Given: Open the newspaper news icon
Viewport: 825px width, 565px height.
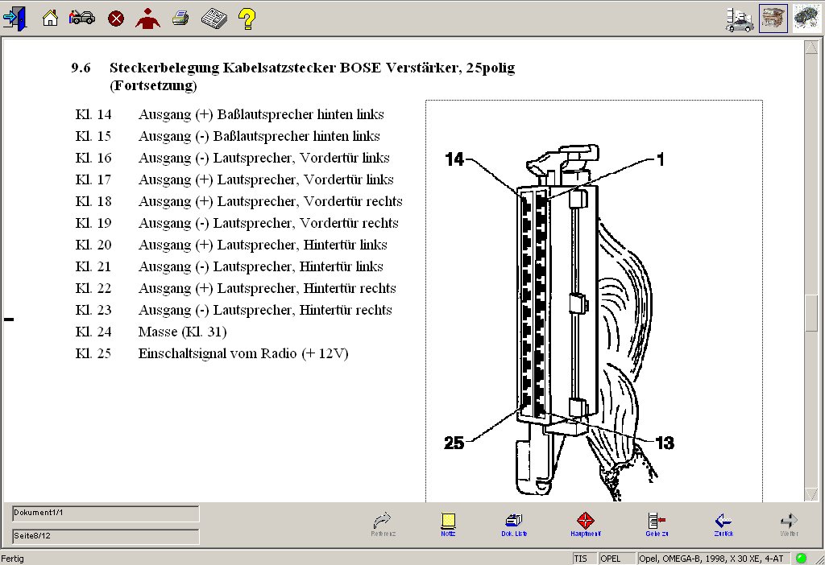Looking at the screenshot, I should point(213,18).
